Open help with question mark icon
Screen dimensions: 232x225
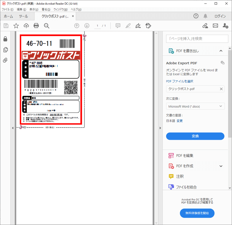196,16
